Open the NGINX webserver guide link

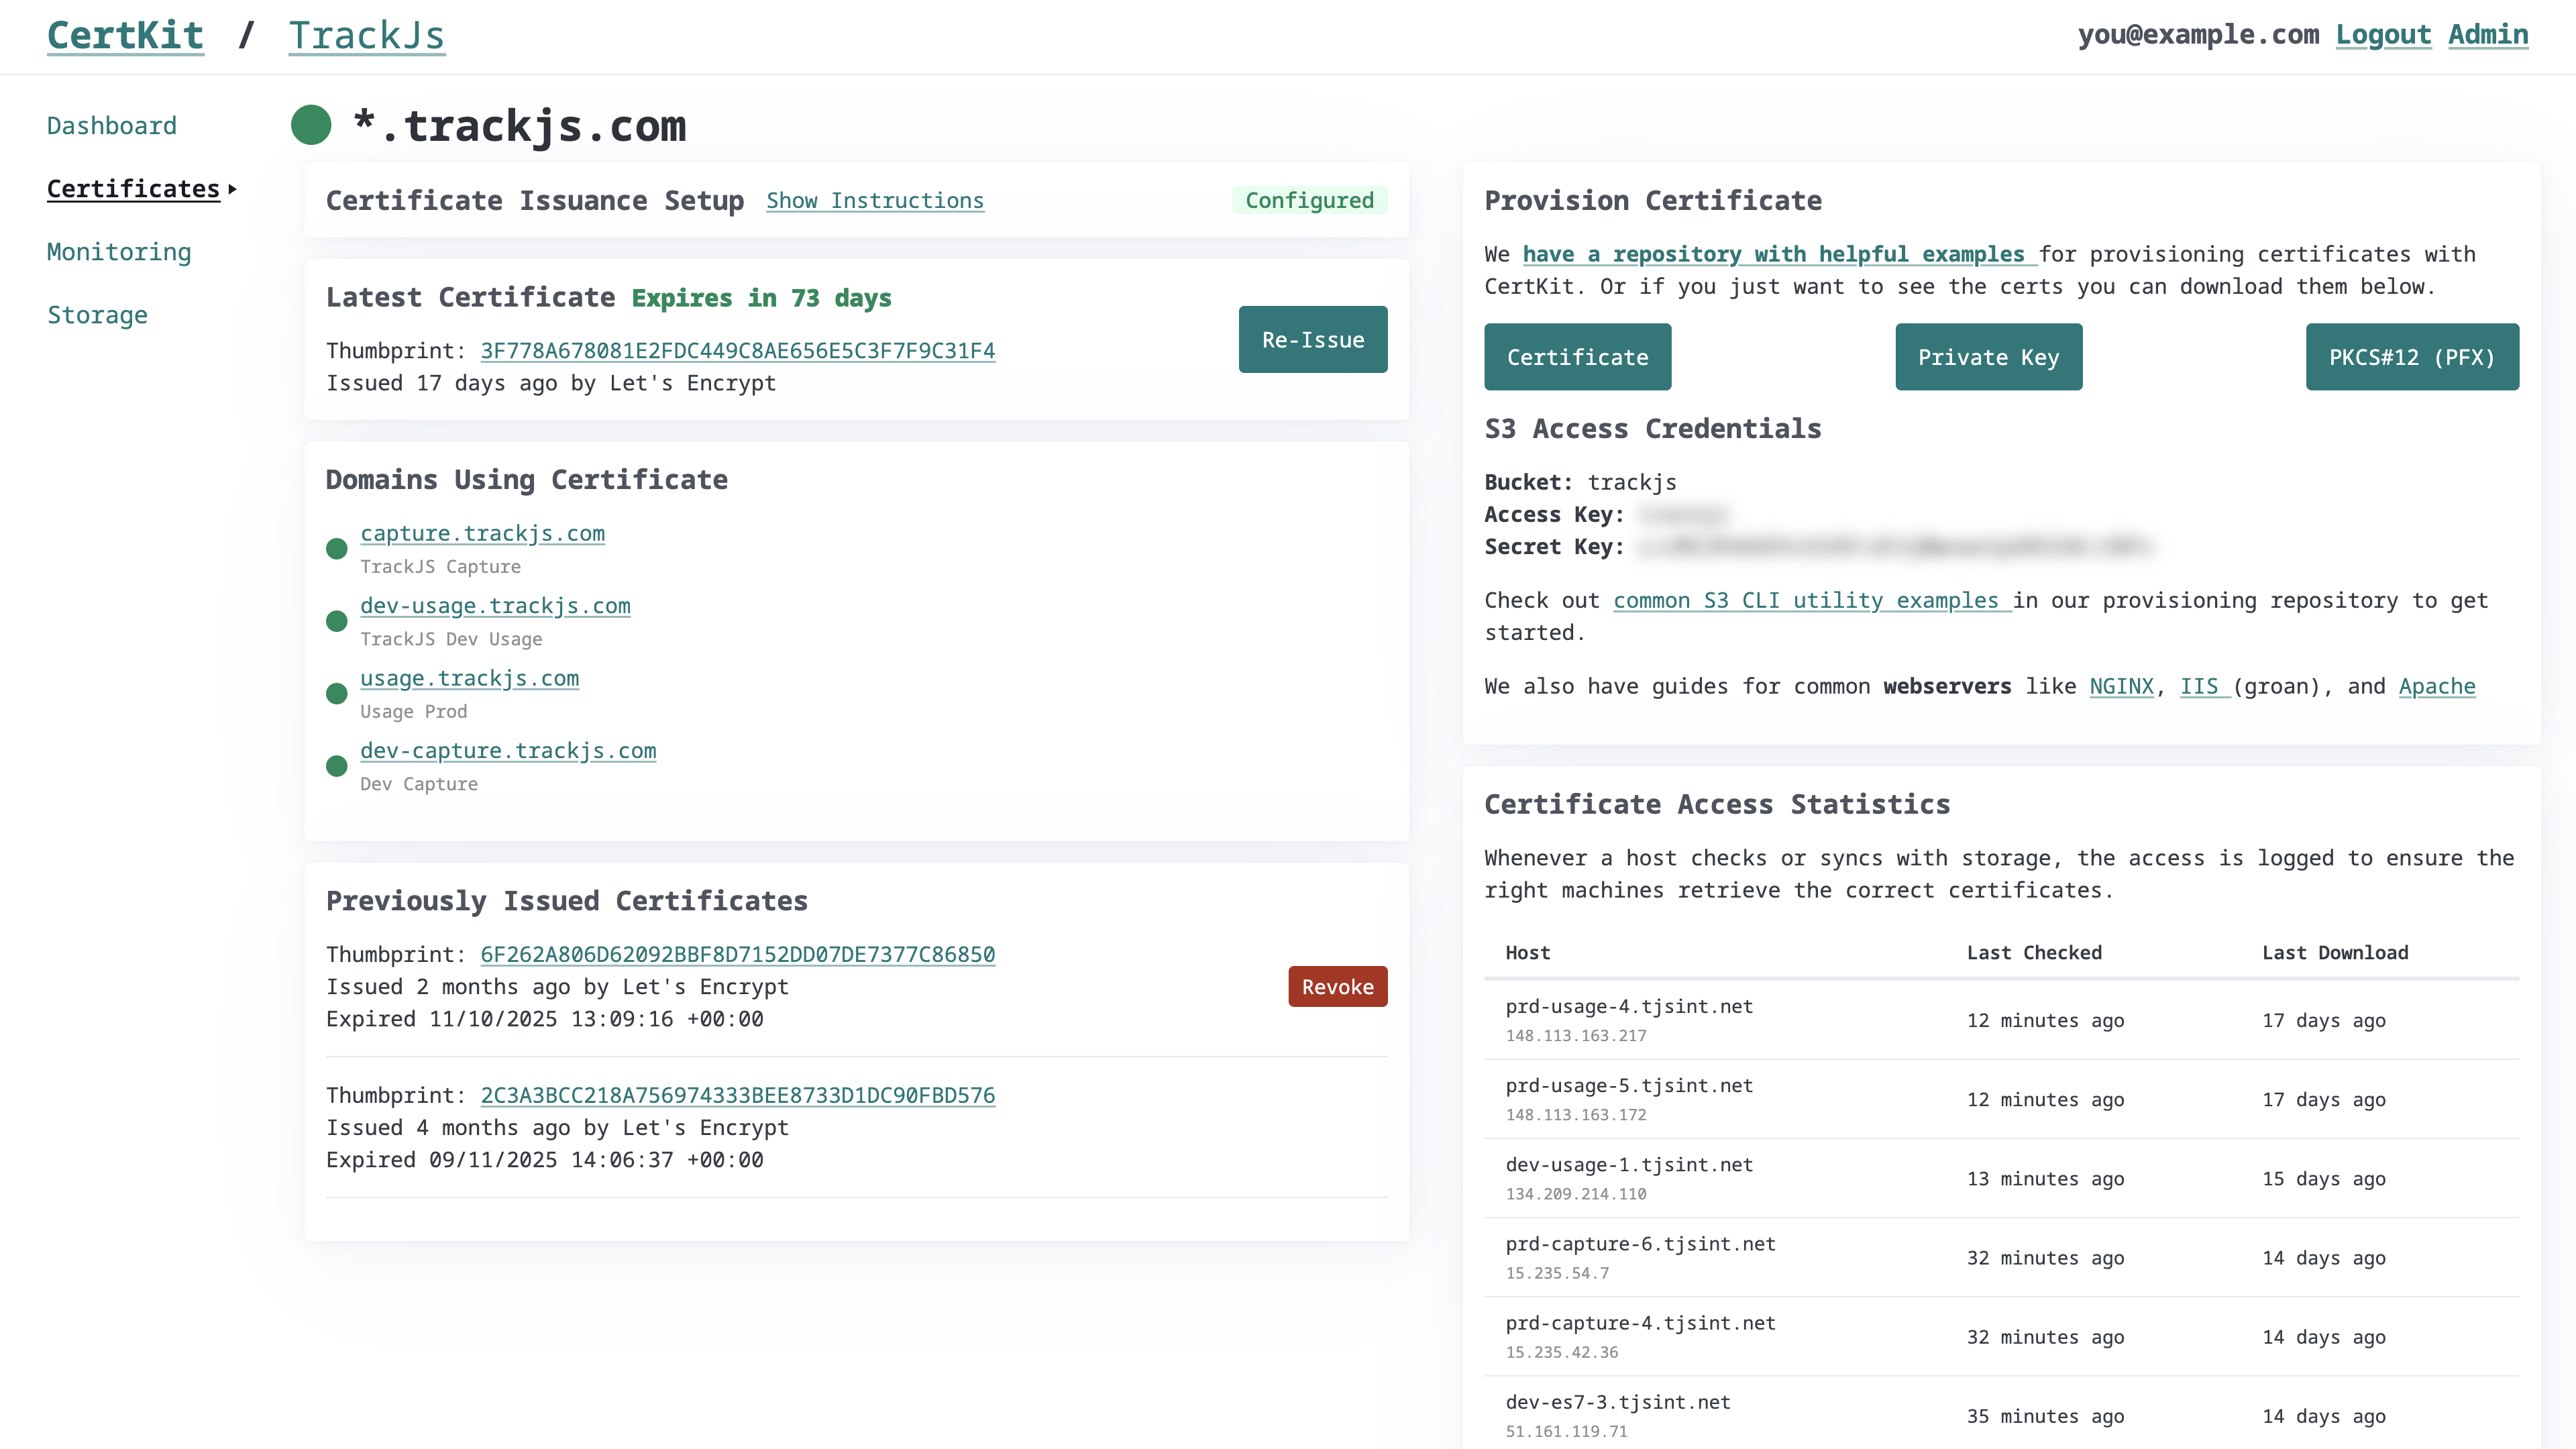(x=2121, y=686)
